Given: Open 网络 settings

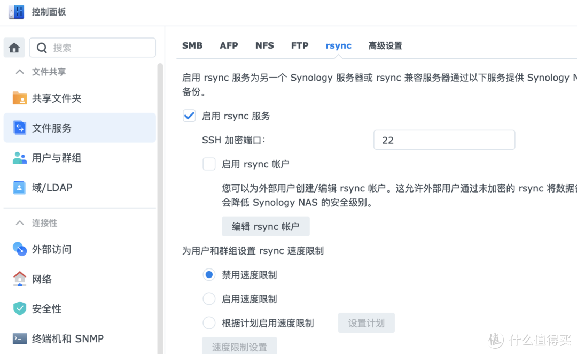Looking at the screenshot, I should pyautogui.click(x=42, y=279).
